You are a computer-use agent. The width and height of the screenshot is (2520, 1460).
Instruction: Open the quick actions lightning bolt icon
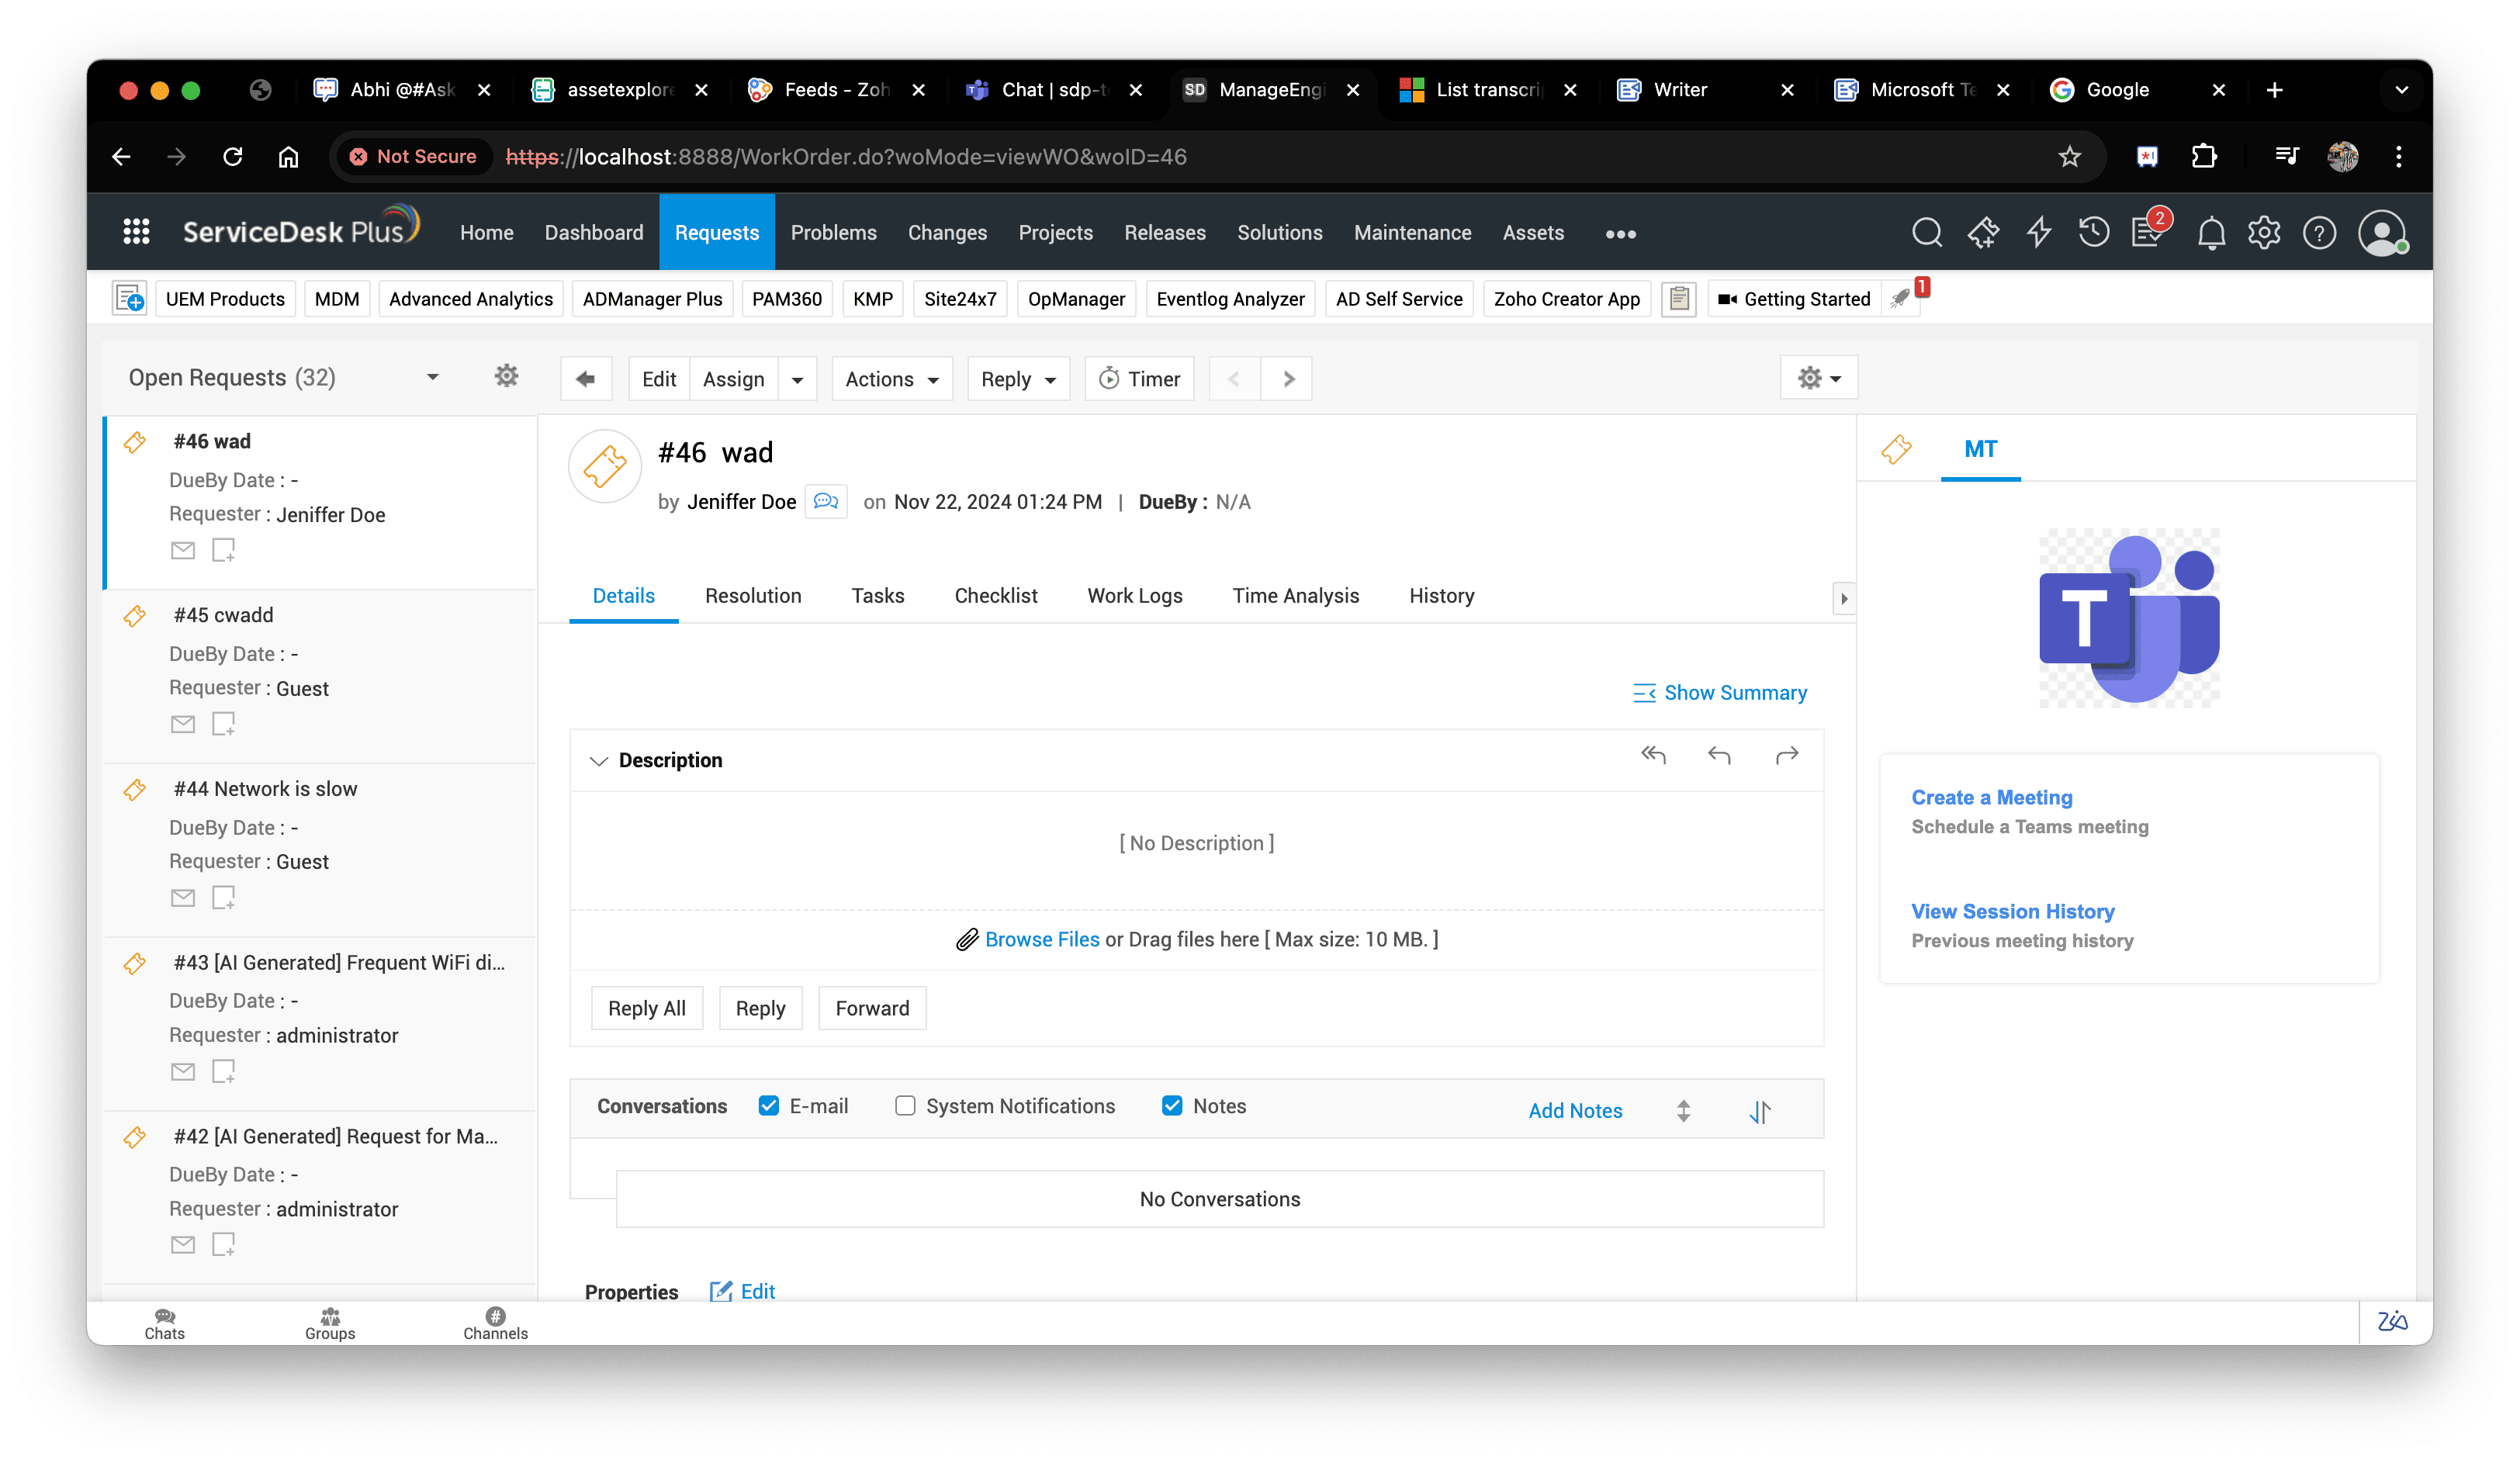pyautogui.click(x=2038, y=233)
